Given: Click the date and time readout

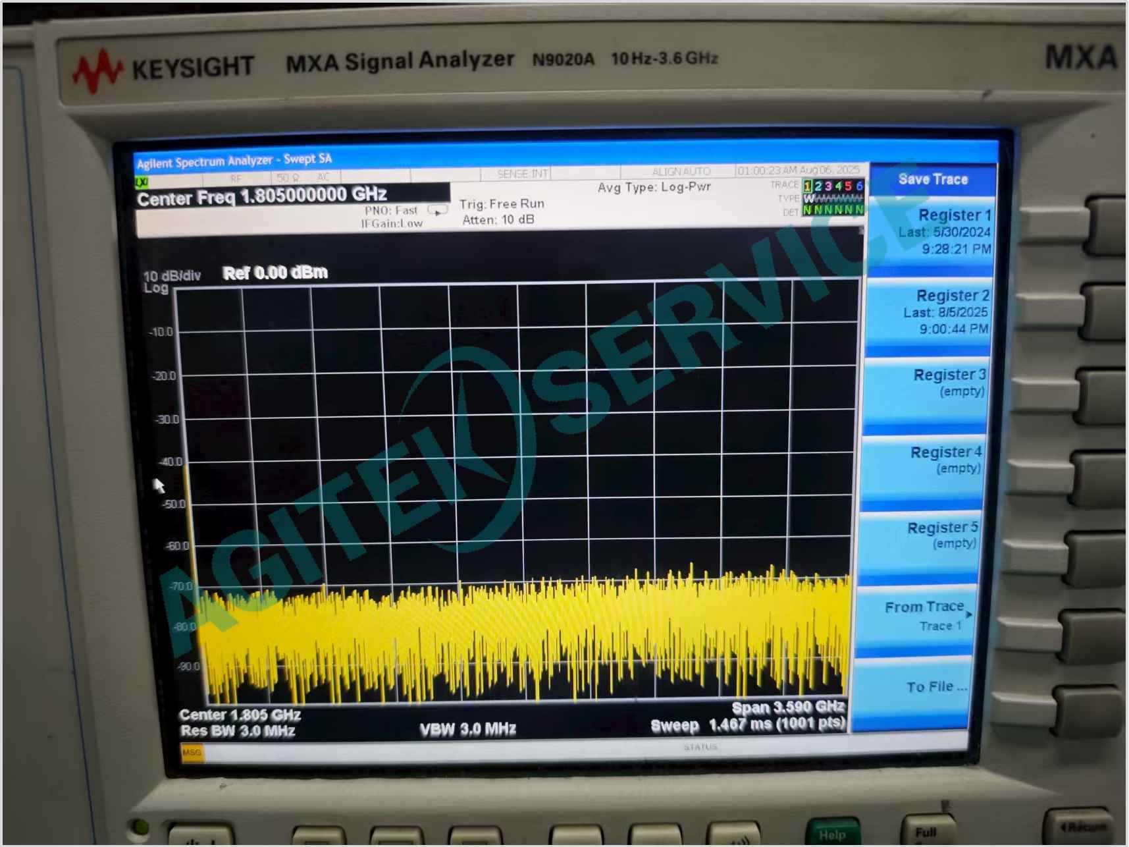Looking at the screenshot, I should point(799,171).
